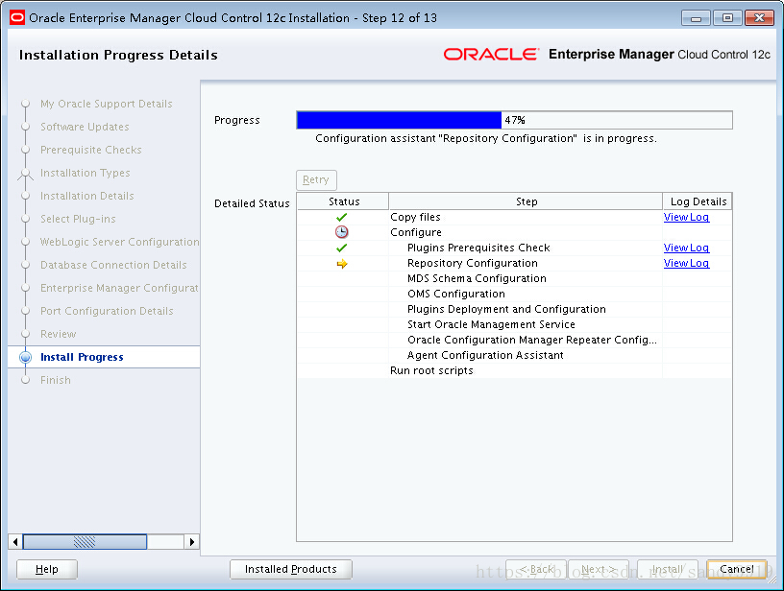Select the Software Updates step
The height and width of the screenshot is (591, 784).
pos(85,127)
